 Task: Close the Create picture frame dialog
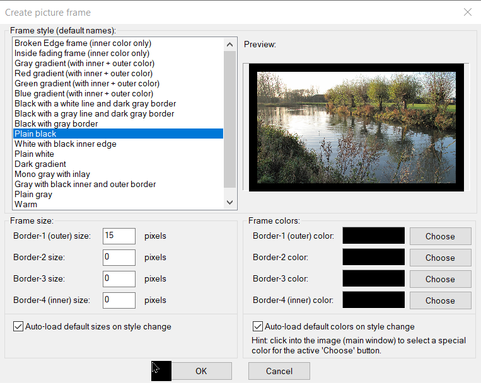click(x=467, y=12)
